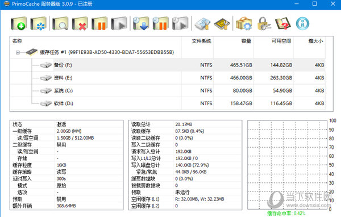341x217 pixels.
Task: Open the memory chip management icon
Action: pos(222,23)
